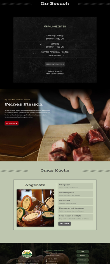Click the phone icon beside 0 23 69 / 73 85
Viewport: 110px width, 264px height.
(x=46, y=259)
